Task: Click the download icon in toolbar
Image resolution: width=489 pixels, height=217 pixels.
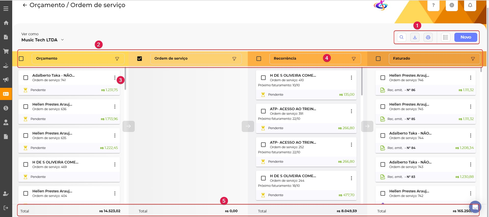Action: (x=415, y=37)
